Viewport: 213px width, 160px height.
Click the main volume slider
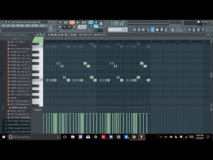51,26
